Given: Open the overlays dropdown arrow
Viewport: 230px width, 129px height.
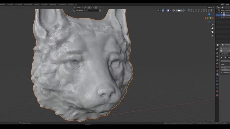Looking at the screenshot, I should coord(170,10).
